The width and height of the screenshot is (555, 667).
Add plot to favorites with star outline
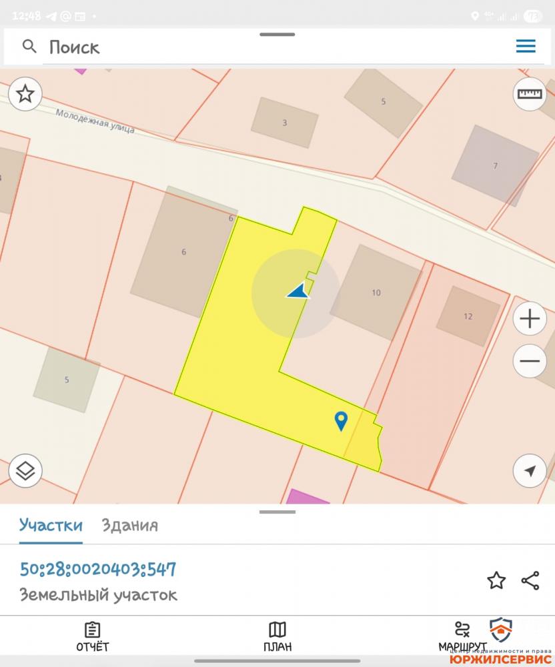496,580
